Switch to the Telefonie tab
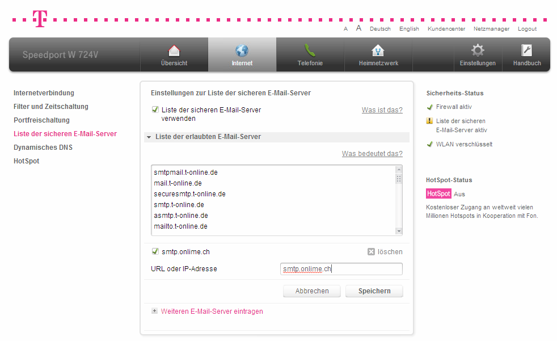 coord(310,54)
